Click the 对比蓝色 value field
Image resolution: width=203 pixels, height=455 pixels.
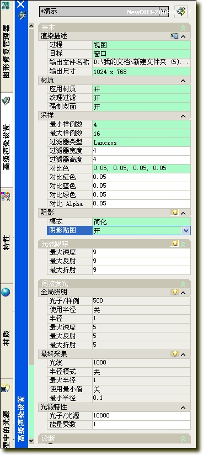click(x=142, y=186)
